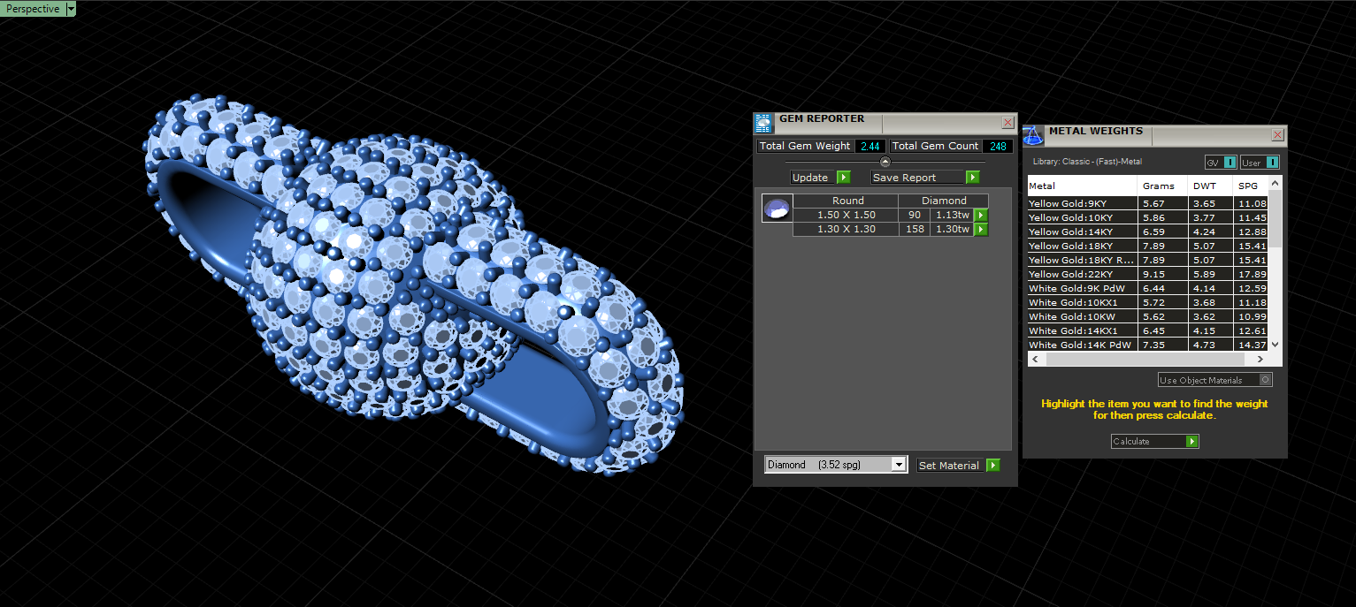Collapse the Gem Reporter header expander

(x=885, y=162)
